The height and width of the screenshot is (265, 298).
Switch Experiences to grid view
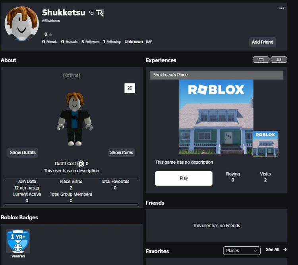[279, 60]
